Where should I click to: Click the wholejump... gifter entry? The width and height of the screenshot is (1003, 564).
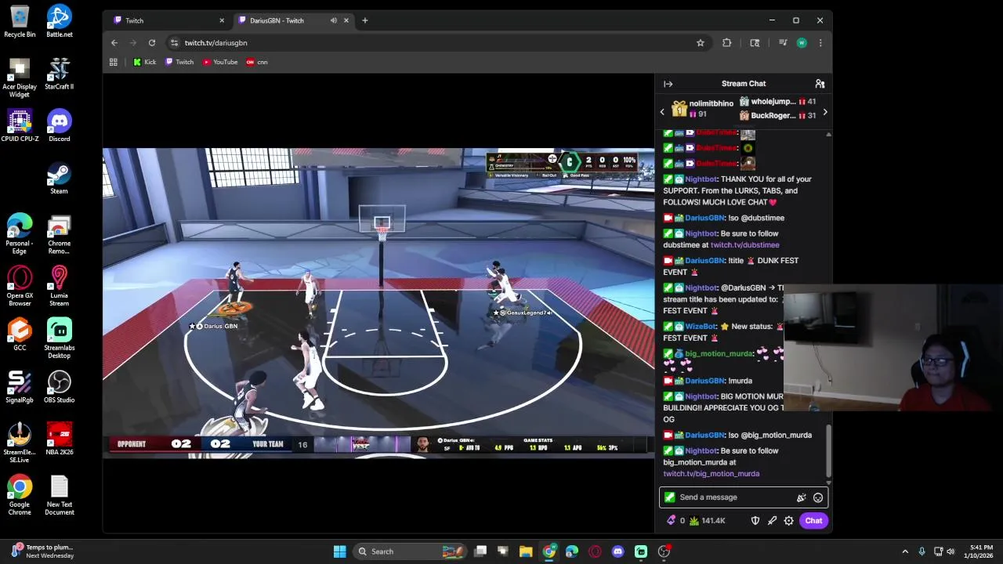(778, 102)
